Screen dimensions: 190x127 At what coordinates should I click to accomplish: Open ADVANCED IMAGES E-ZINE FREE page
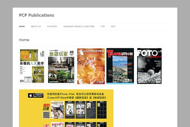79,26
